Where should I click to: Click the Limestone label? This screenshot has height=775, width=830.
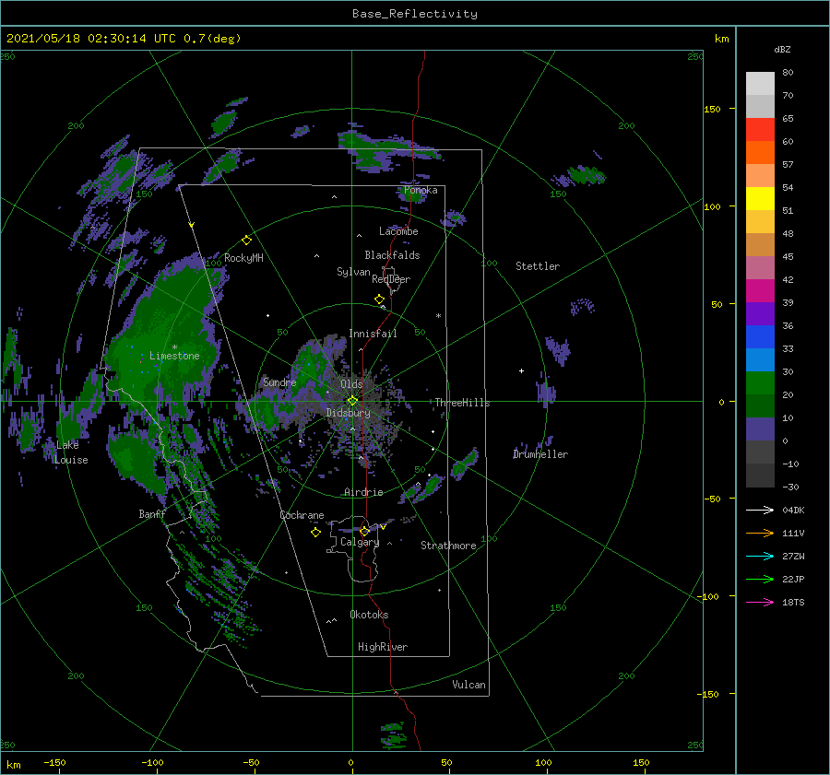[174, 356]
